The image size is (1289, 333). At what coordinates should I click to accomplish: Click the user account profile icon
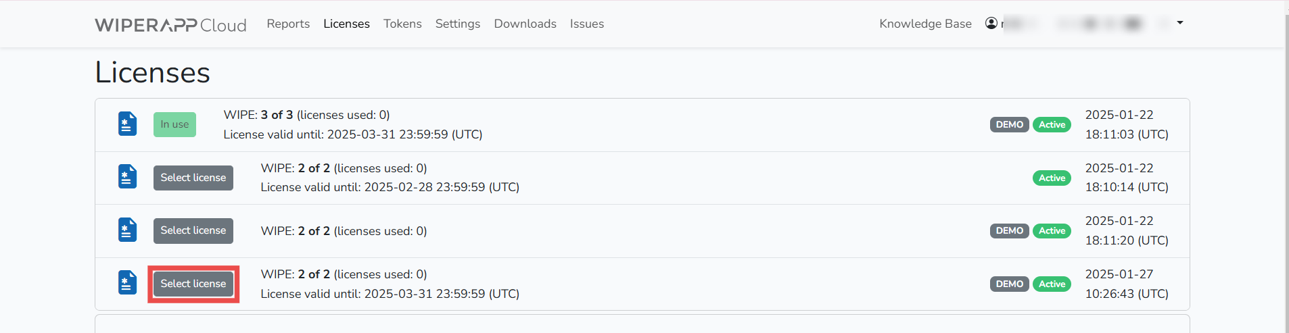[991, 24]
